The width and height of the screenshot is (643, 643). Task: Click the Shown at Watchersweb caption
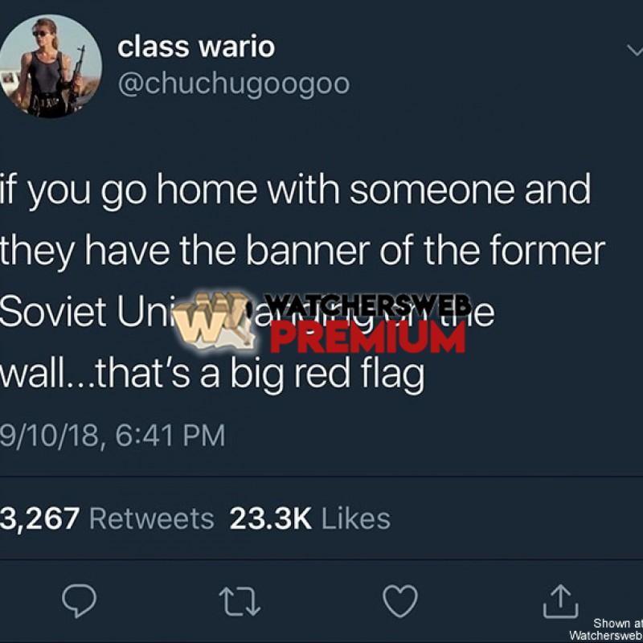(x=607, y=629)
